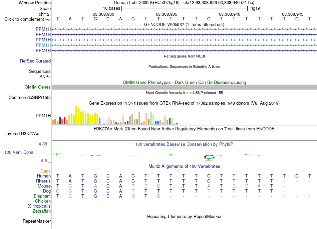Screen dimensions: 317x229
Task: Click the H3K27Ac Mark ENCODE track title
Action: click(184, 129)
